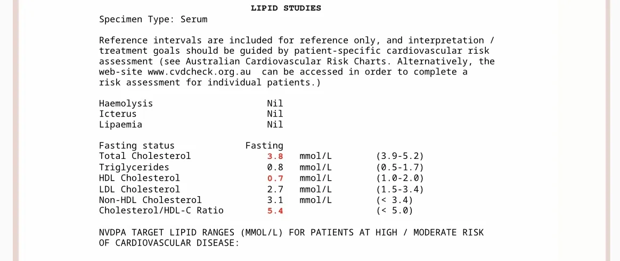
Task: Click the (1.0-2.0) HDL reference range
Action: pos(400,178)
